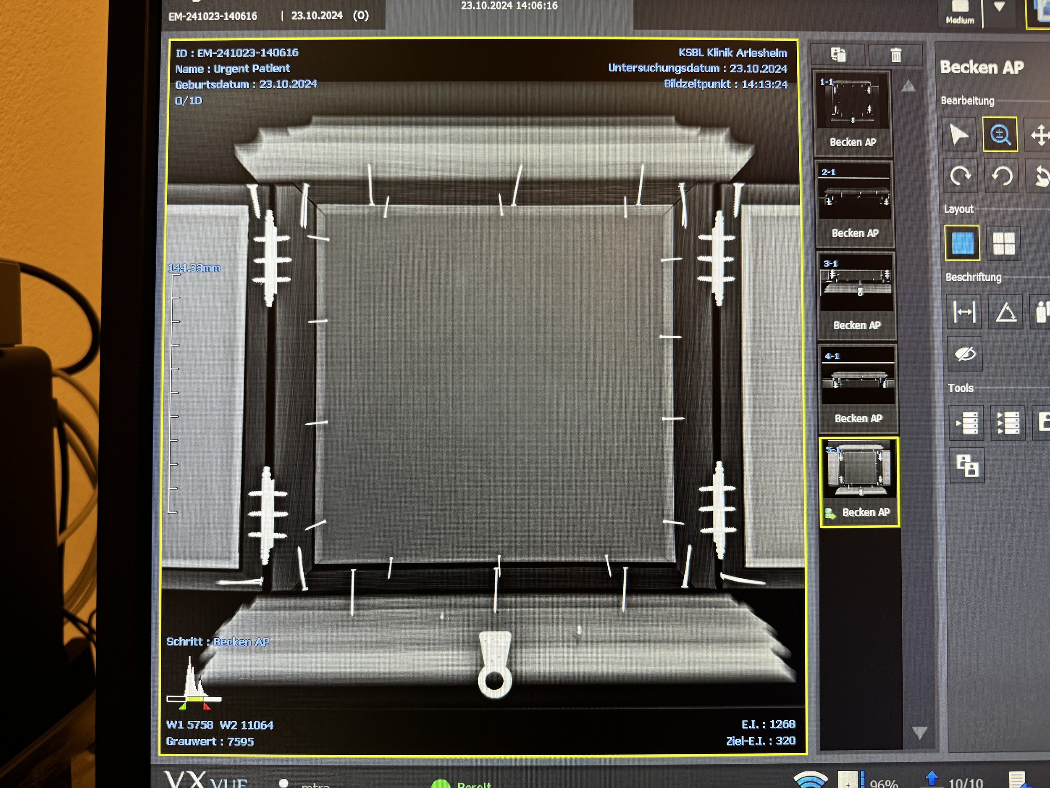Image resolution: width=1050 pixels, height=788 pixels.
Task: Select the distance measurement tool
Action: [x=964, y=311]
